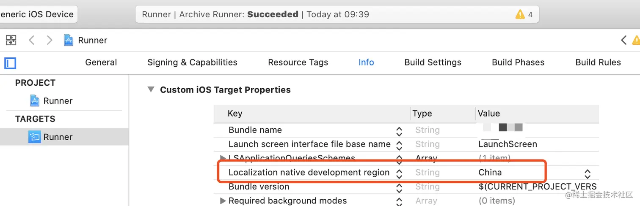Open the China value dropdown stepper
Screen dimensions: 640x206
pyautogui.click(x=587, y=173)
